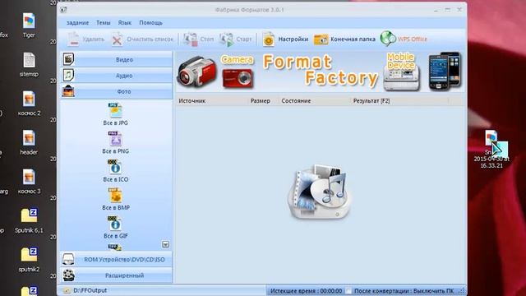526x296 pixels.
Task: Click the Истекшее время status text
Action: (306, 291)
